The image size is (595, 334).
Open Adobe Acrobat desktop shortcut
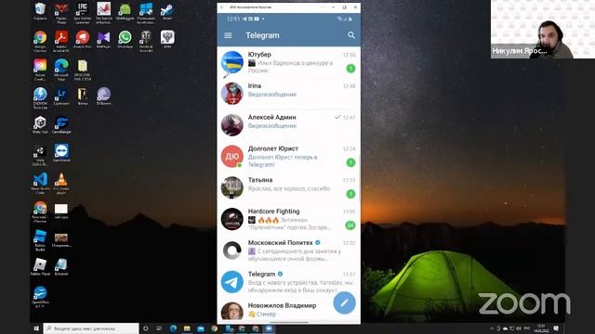tap(61, 41)
